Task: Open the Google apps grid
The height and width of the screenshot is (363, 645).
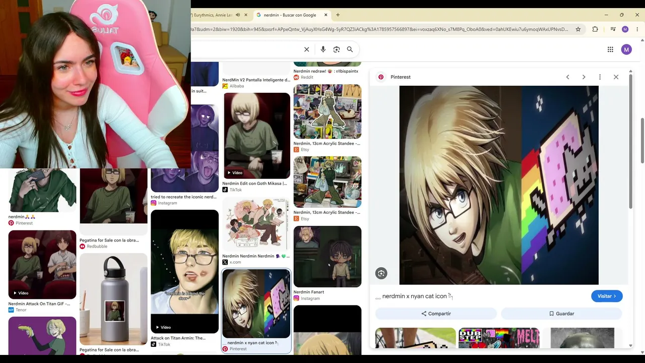Action: coord(610,49)
